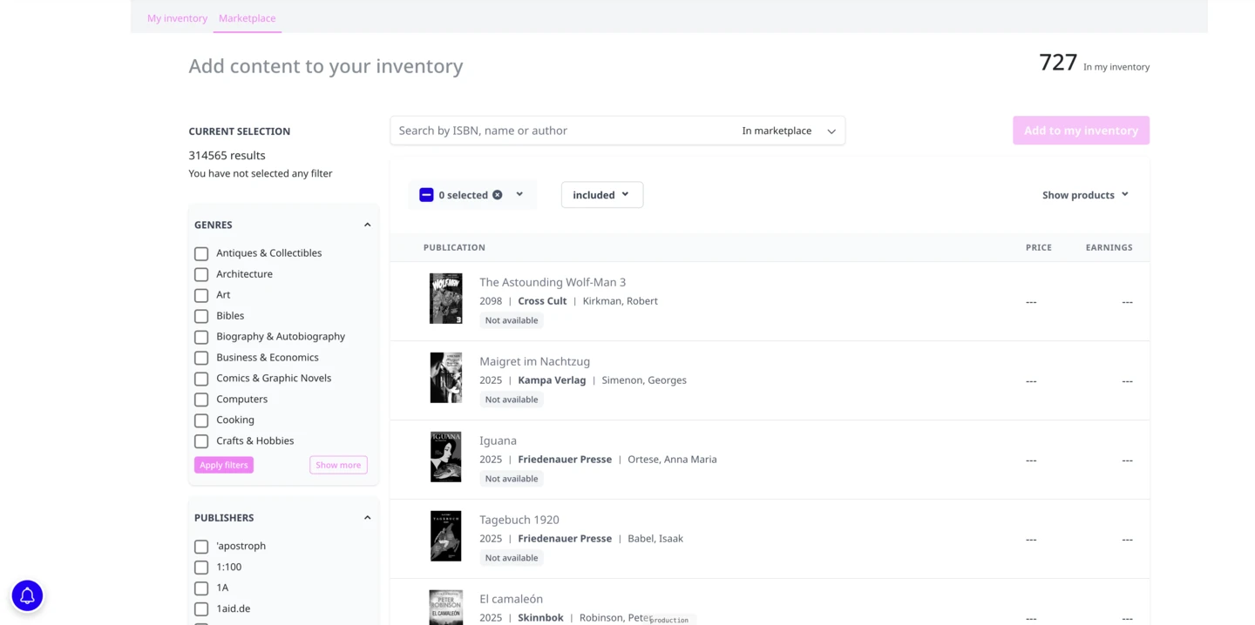Collapse the Genres filter section
1255x625 pixels.
point(367,225)
